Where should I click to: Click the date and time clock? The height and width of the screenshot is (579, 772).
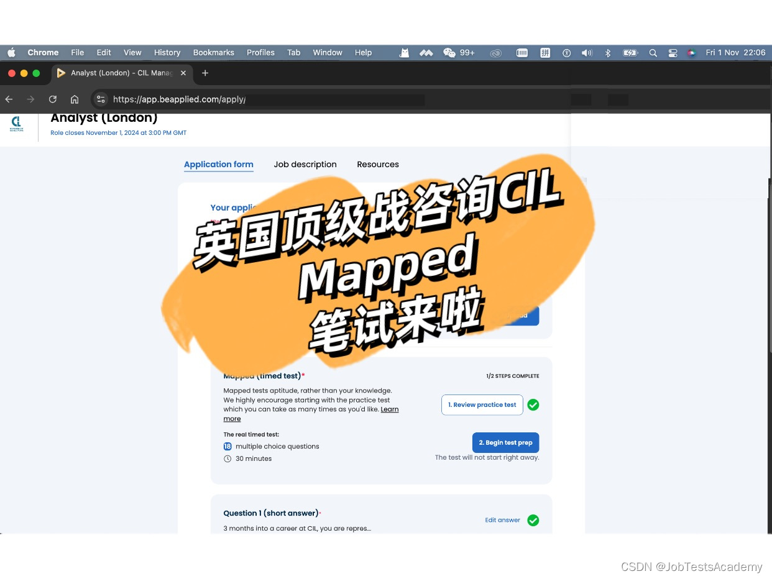tap(735, 53)
